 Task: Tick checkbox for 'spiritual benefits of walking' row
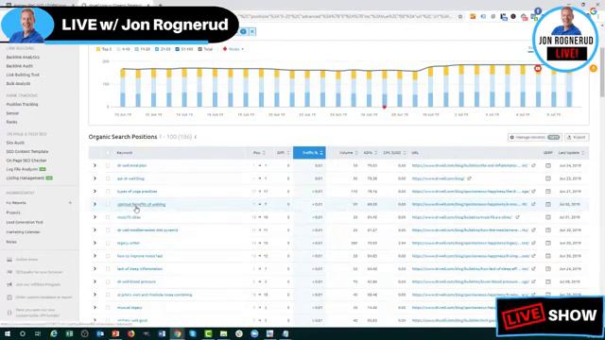click(108, 204)
